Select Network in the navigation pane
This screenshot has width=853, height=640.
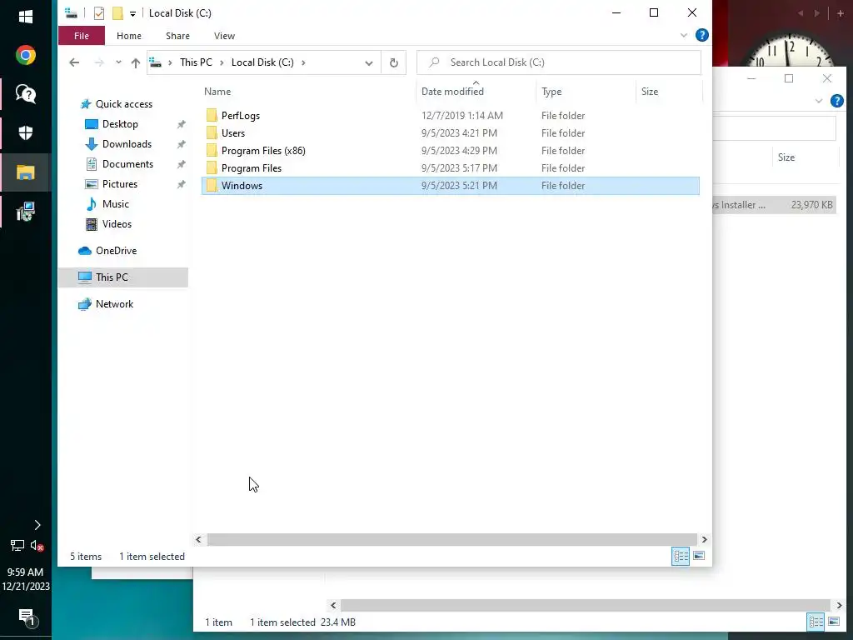click(114, 304)
